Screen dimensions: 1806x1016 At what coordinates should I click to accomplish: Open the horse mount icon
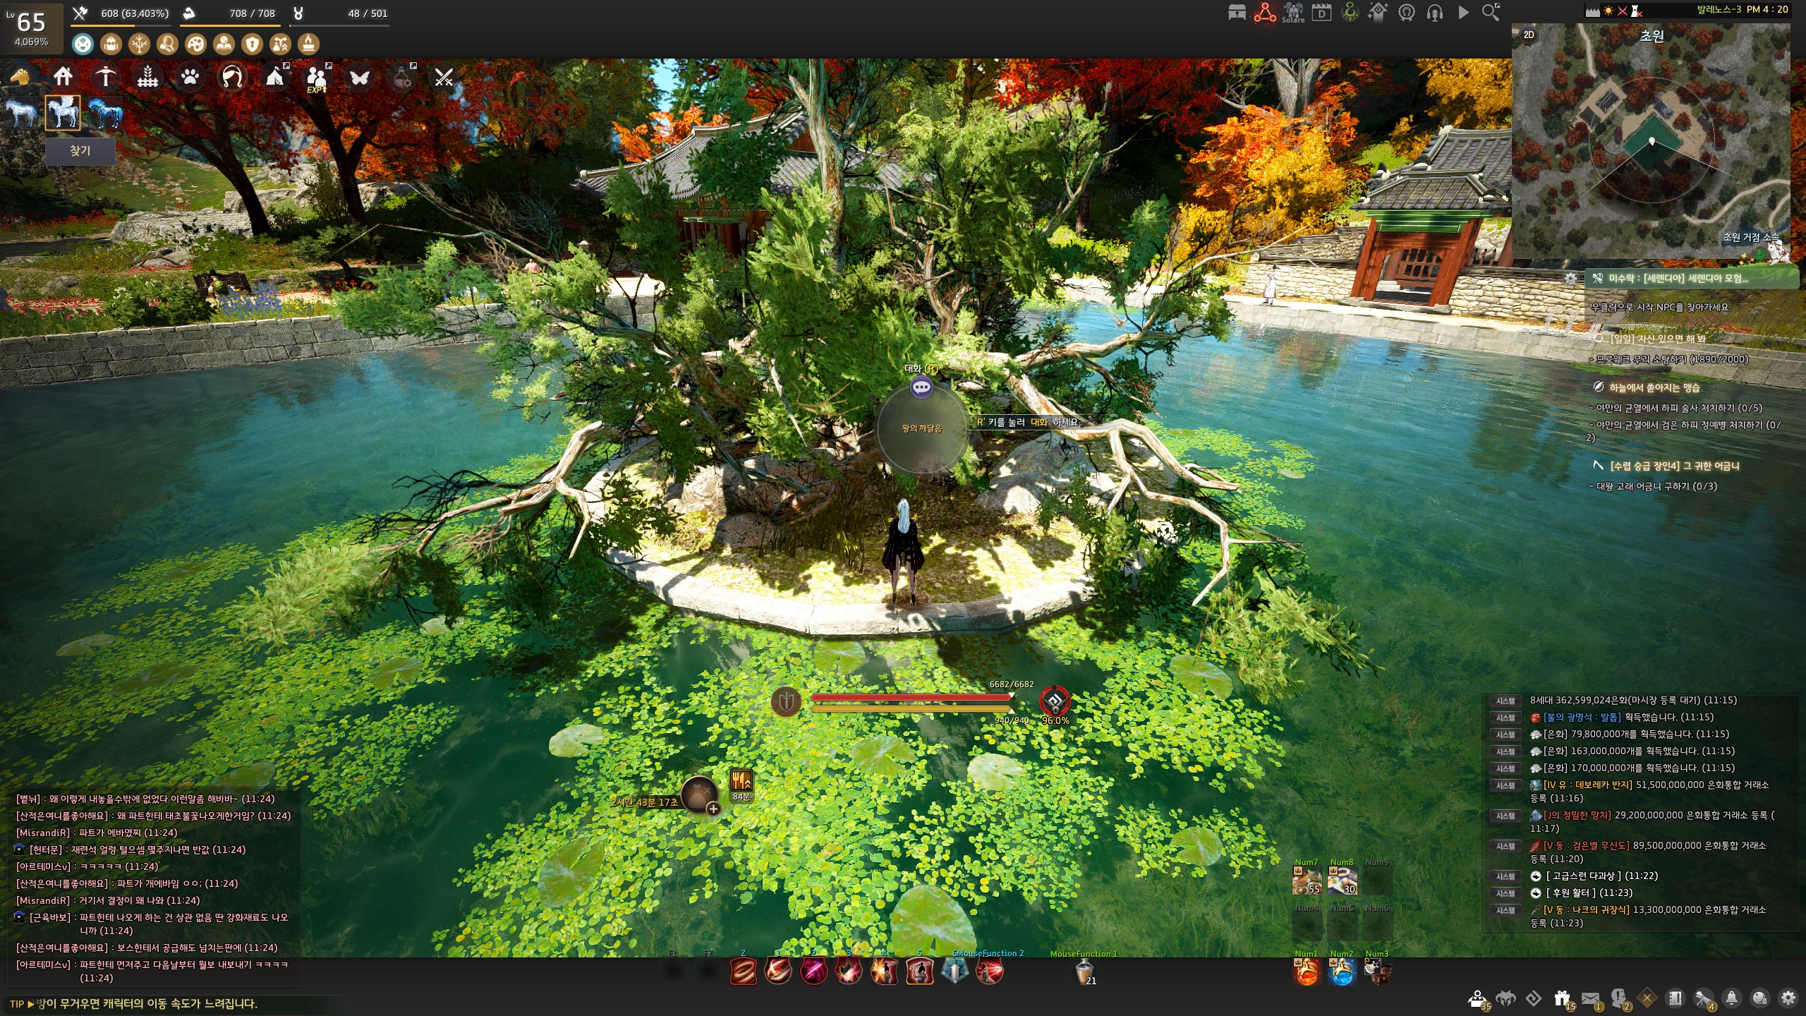(20, 76)
